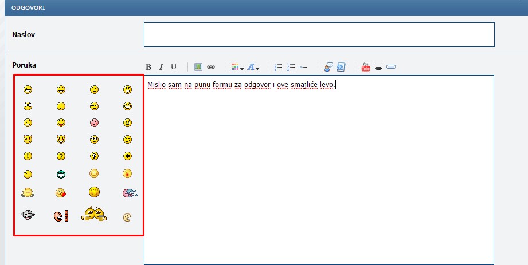Insert a code block using the scroll icon
The height and width of the screenshot is (265, 528).
tap(341, 67)
